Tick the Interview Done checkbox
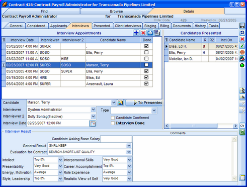The image size is (247, 187). pyautogui.click(x=113, y=123)
